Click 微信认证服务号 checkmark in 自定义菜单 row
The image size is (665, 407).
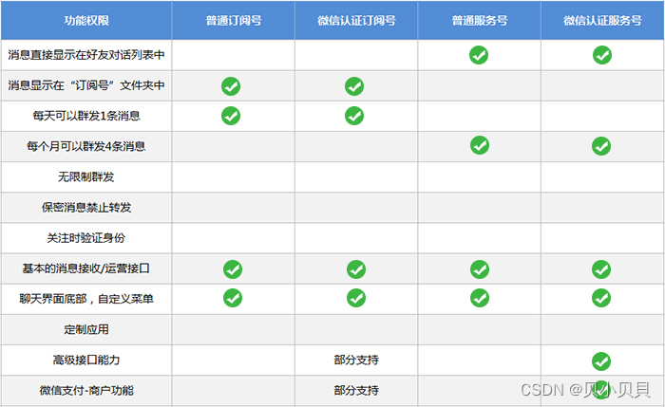(601, 298)
